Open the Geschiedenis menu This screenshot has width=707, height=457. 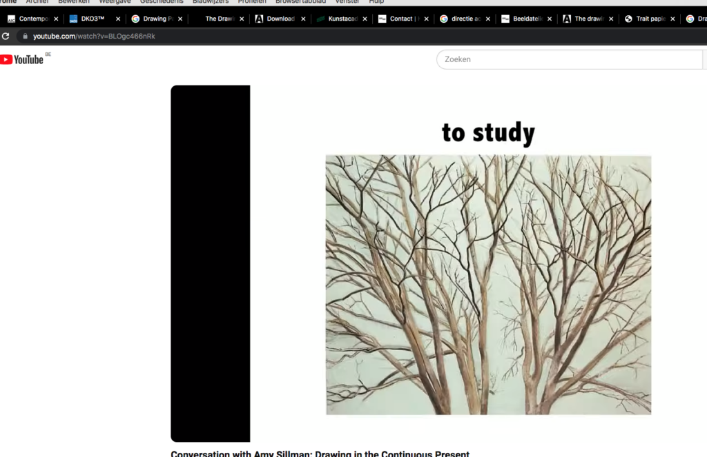162,2
